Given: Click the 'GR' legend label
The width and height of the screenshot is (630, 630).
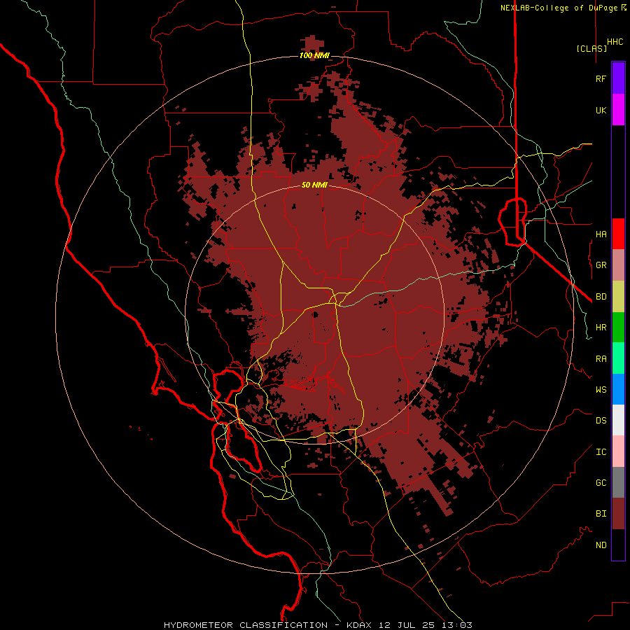Looking at the screenshot, I should (x=601, y=265).
